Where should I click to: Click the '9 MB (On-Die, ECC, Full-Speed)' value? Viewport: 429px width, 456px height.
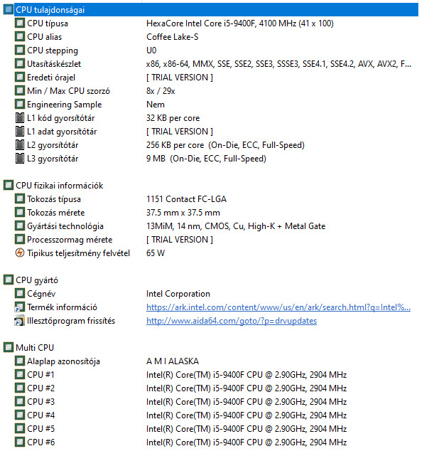(x=206, y=159)
